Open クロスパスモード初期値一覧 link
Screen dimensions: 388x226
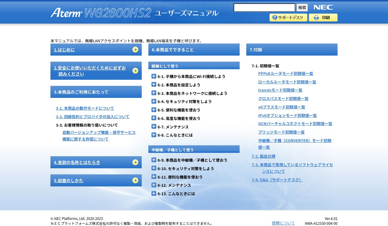click(283, 98)
